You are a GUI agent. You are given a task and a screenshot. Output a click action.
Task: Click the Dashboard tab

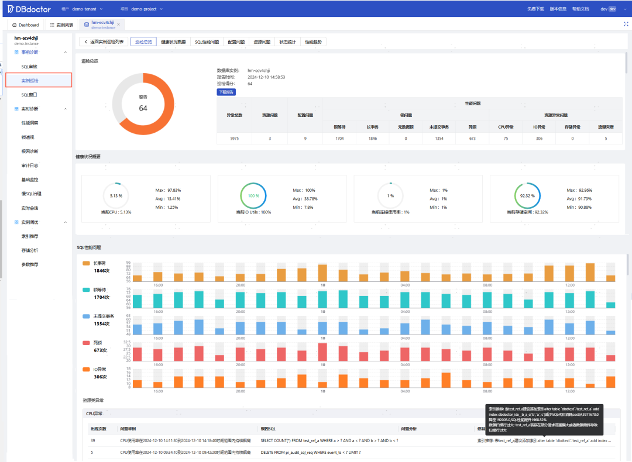tap(26, 25)
